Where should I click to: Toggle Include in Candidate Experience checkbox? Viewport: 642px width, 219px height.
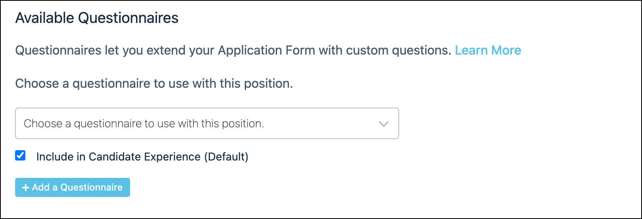pyautogui.click(x=20, y=156)
